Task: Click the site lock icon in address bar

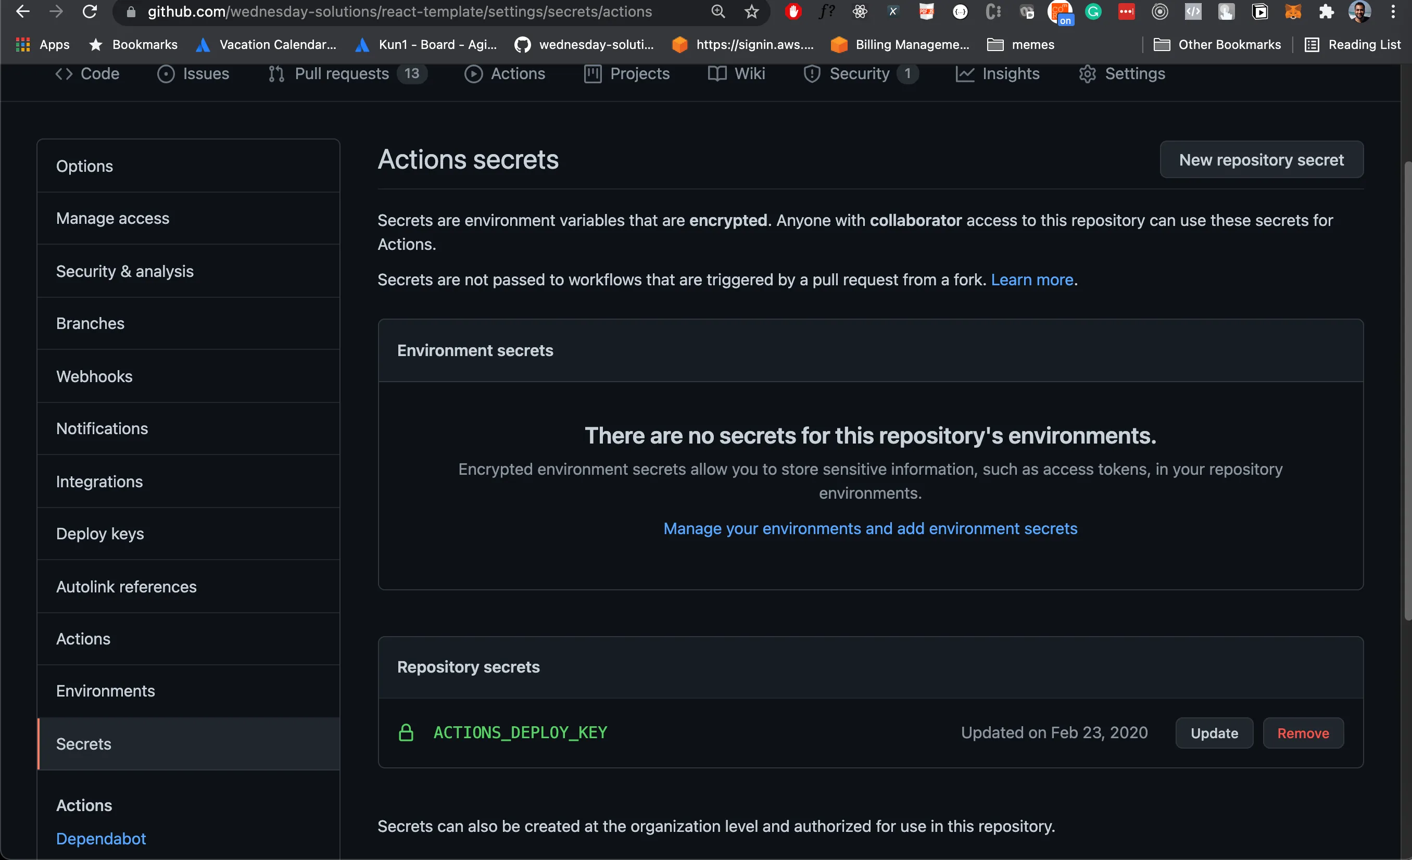Action: [x=131, y=11]
